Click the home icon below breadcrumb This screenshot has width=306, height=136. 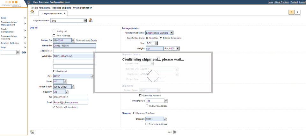[32, 12]
